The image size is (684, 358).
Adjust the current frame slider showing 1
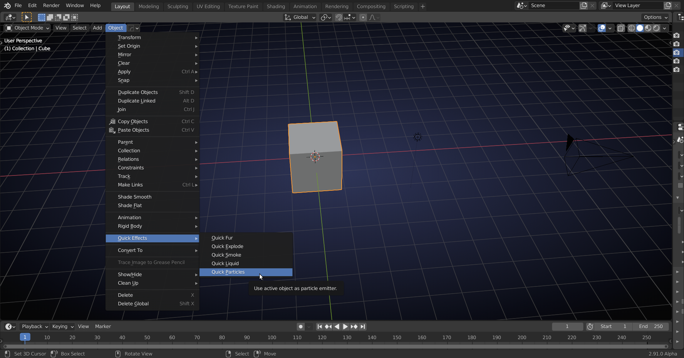click(567, 326)
